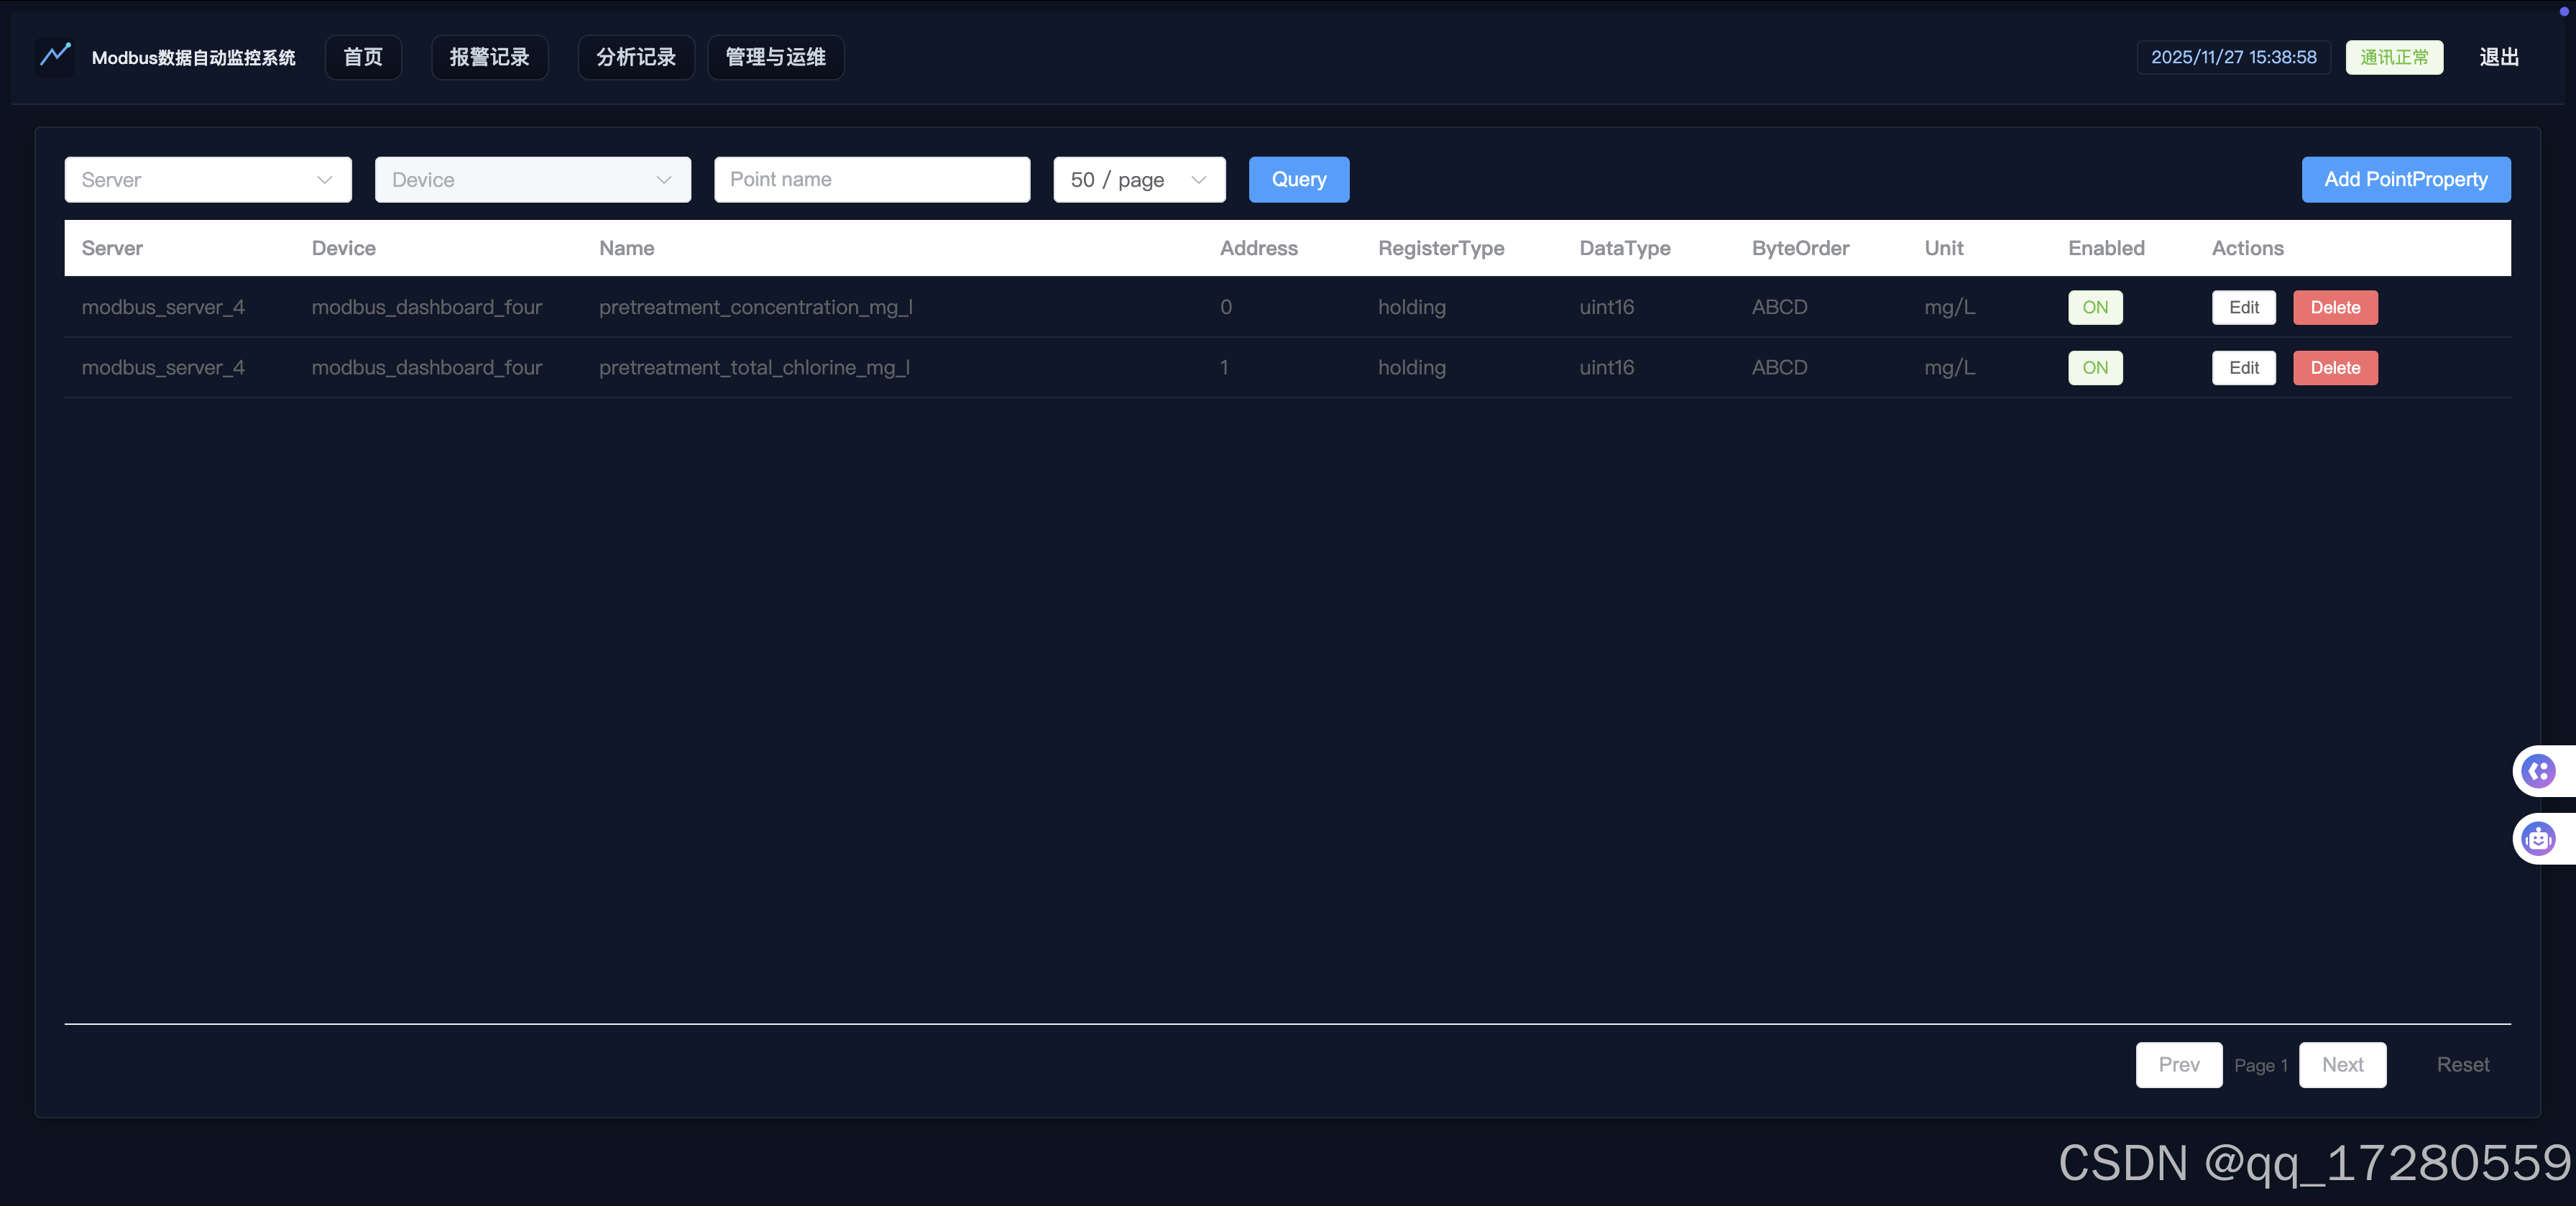Toggle ON switch for pretreatment_total_chlorine_mg_l
The image size is (2576, 1206).
click(x=2095, y=368)
